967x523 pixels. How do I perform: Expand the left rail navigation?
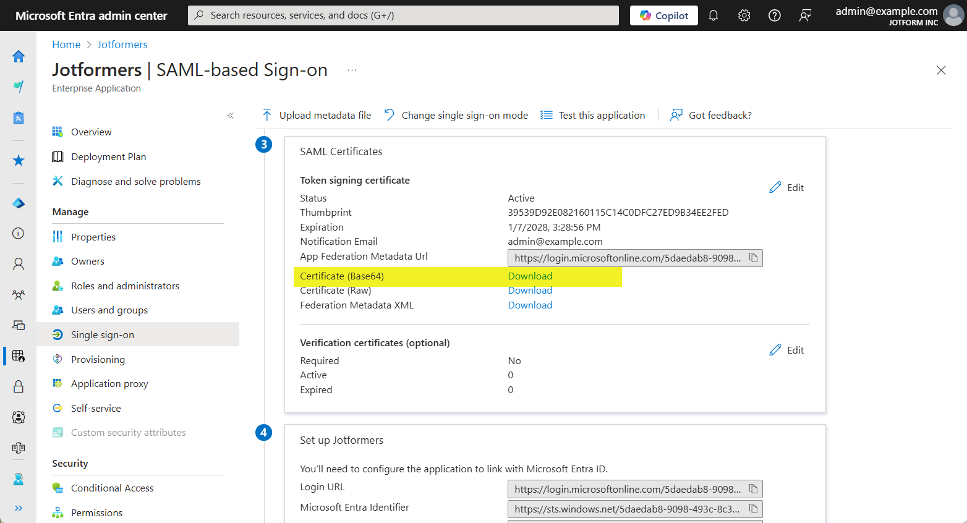coord(19,508)
